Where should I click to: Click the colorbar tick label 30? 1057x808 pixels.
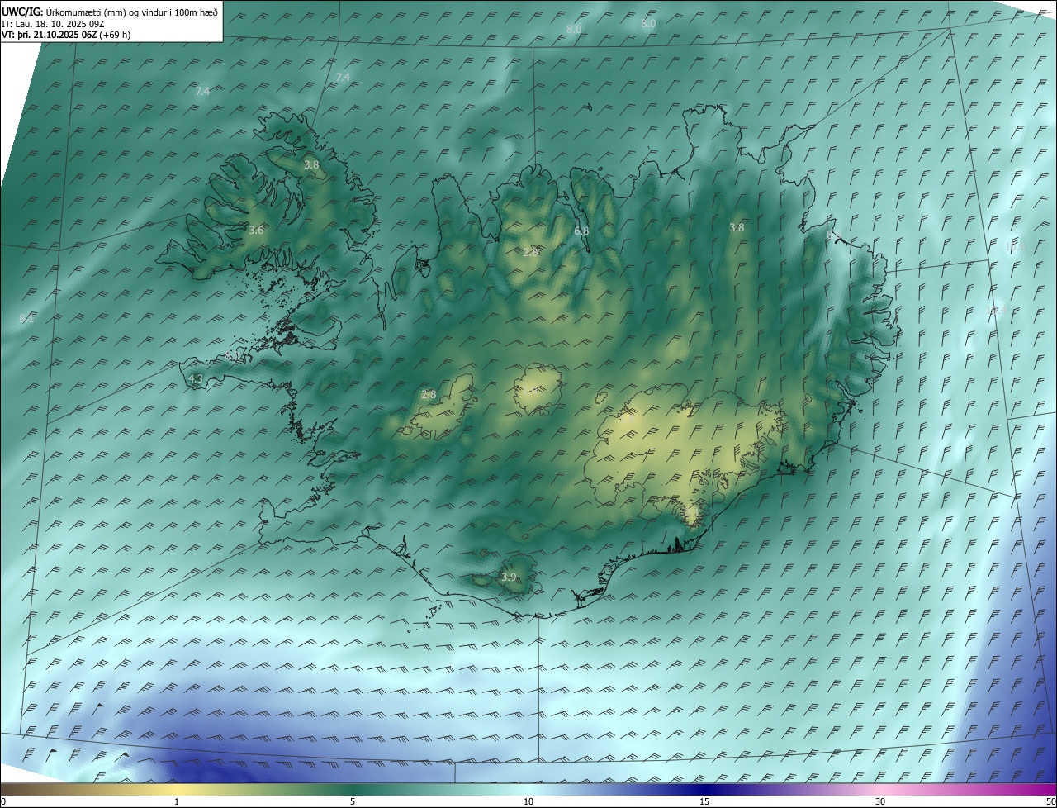click(x=880, y=801)
